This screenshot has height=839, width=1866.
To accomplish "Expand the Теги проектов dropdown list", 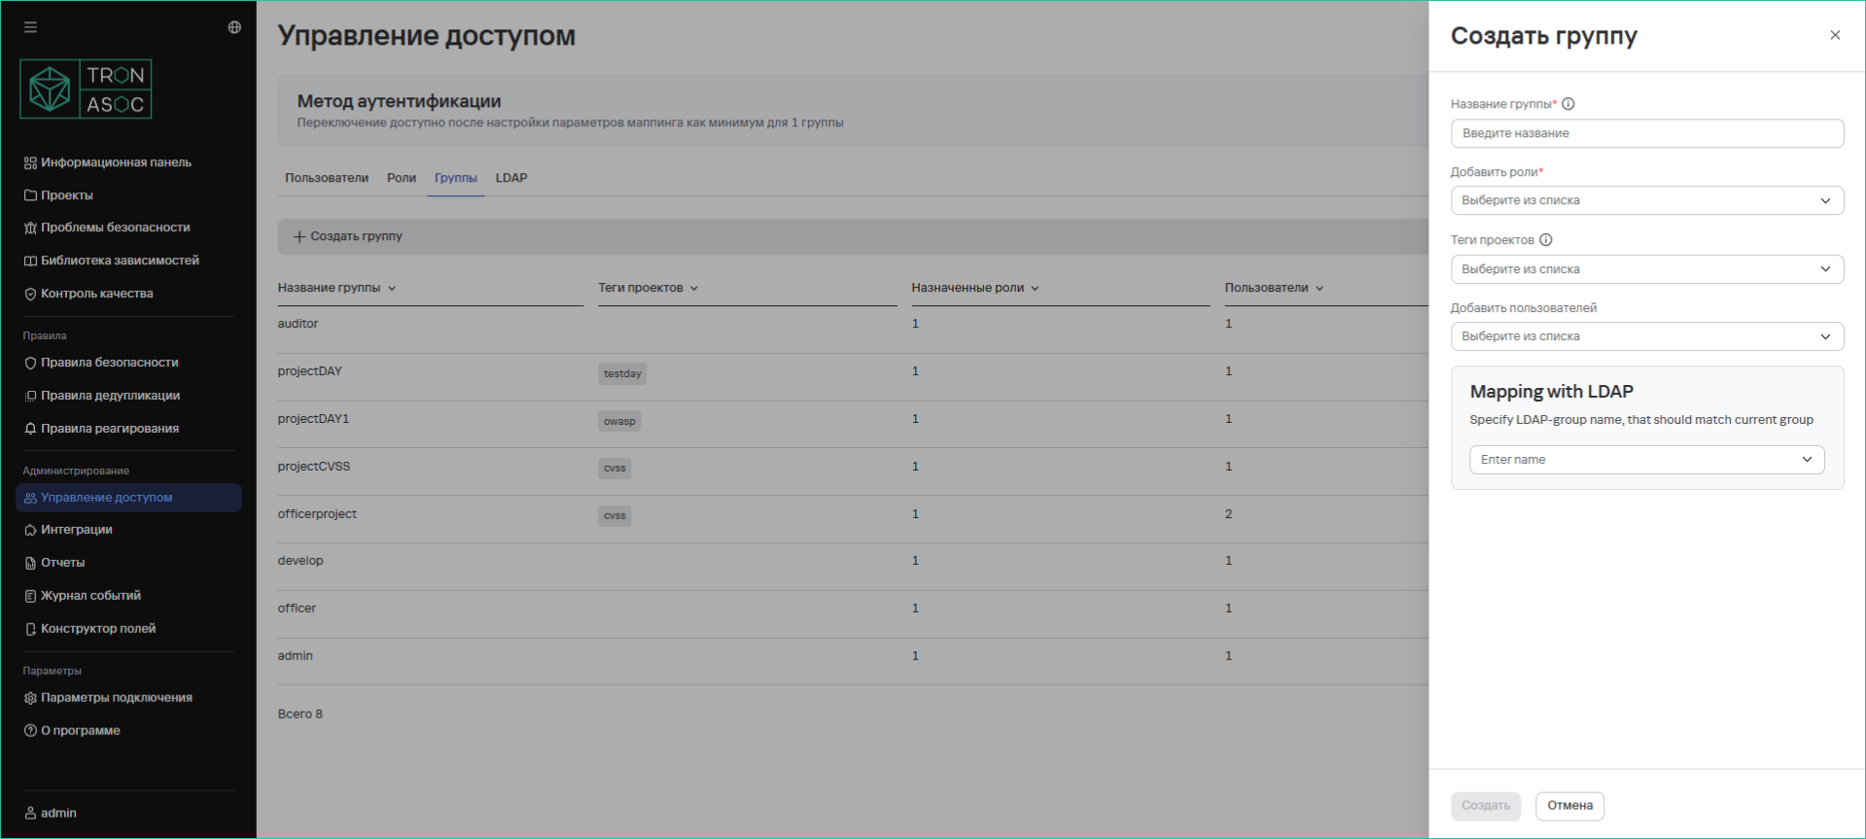I will click(1646, 269).
